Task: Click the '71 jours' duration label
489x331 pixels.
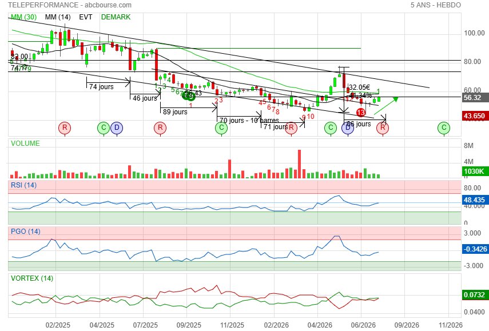Action: click(x=276, y=127)
